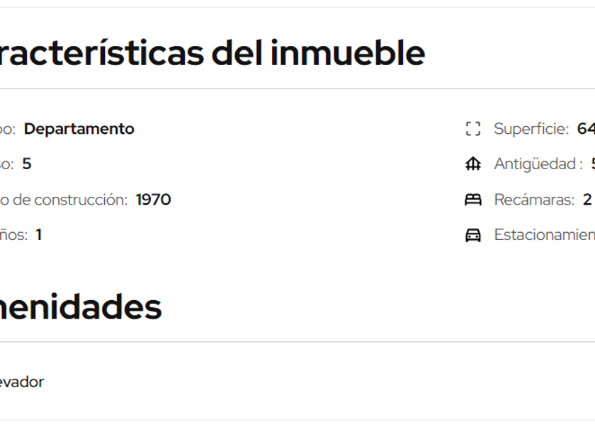Click the 'Recámaras:' label text
Screen dimensions: 595x446
coord(534,200)
